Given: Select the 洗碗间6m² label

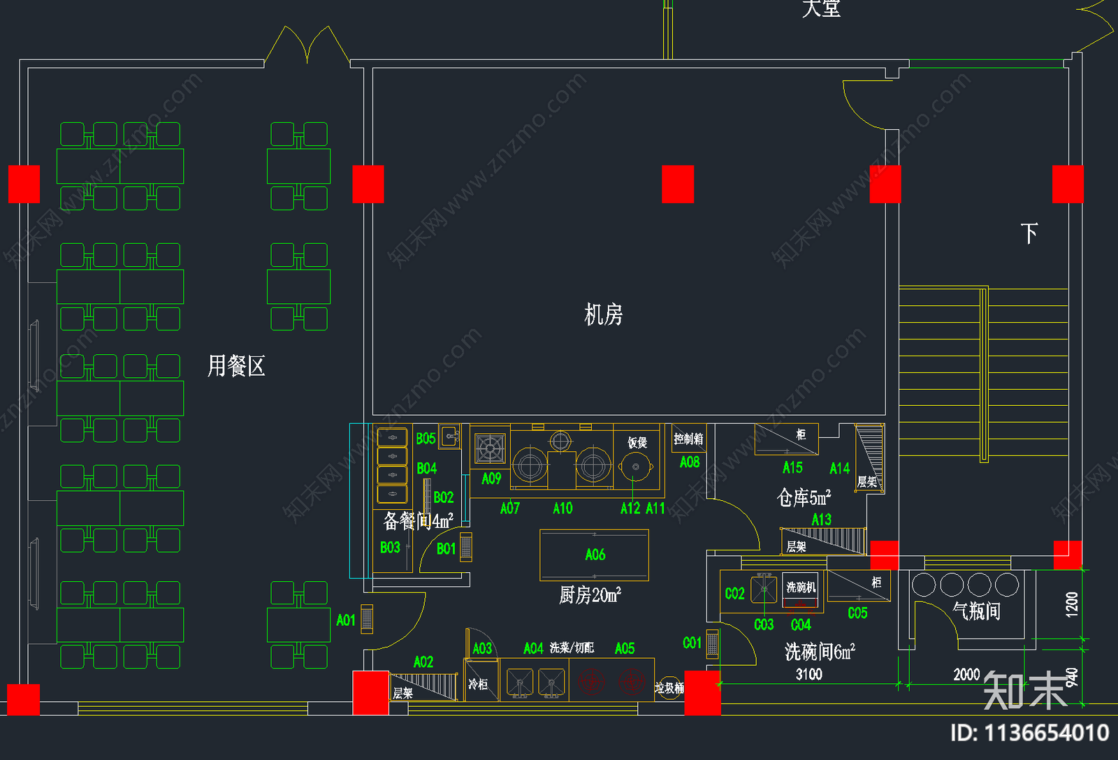Looking at the screenshot, I should [x=820, y=651].
